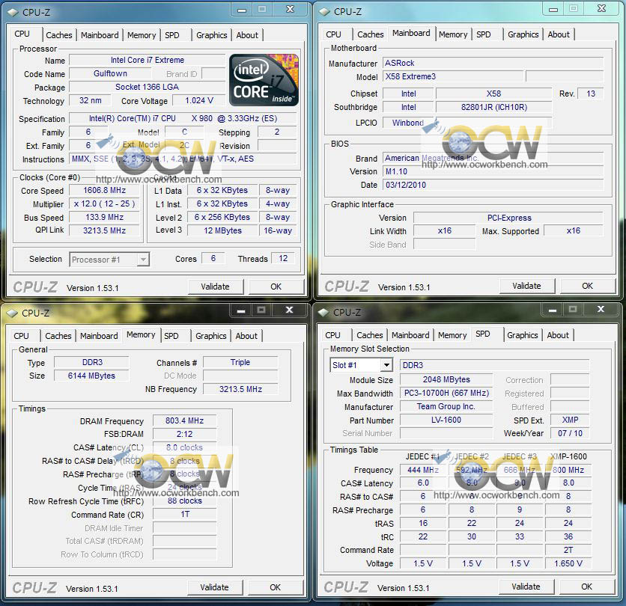626x606 pixels.
Task: Click the CPU-Z app icon in the Memory window title bar
Action: point(12,313)
